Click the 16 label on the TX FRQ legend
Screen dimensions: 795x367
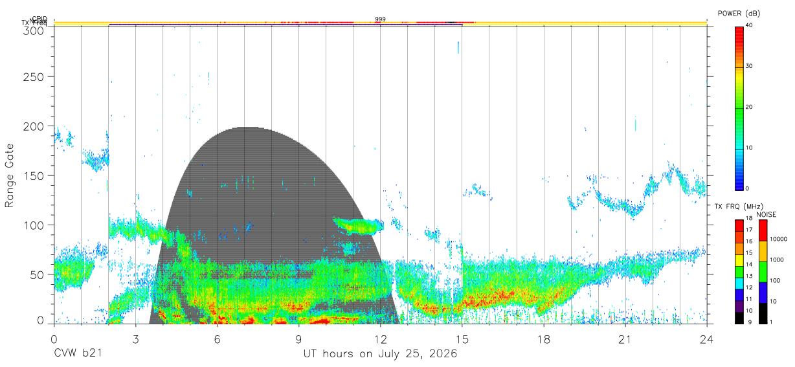tap(749, 241)
